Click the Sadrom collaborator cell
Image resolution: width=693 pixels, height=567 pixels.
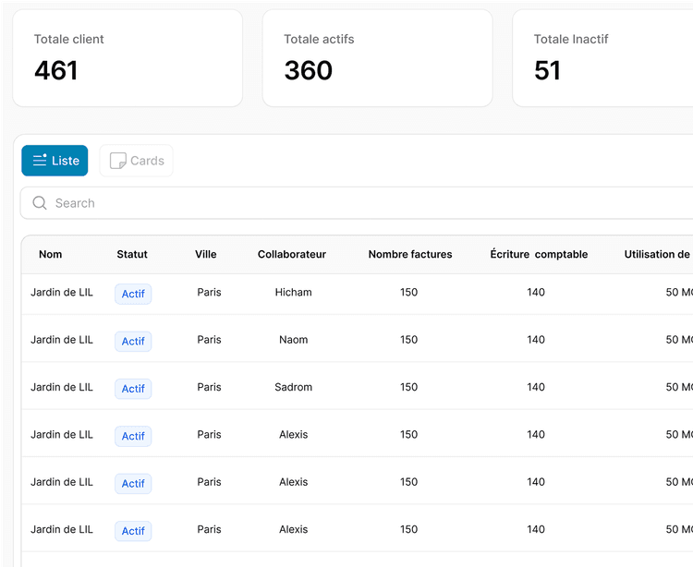294,387
